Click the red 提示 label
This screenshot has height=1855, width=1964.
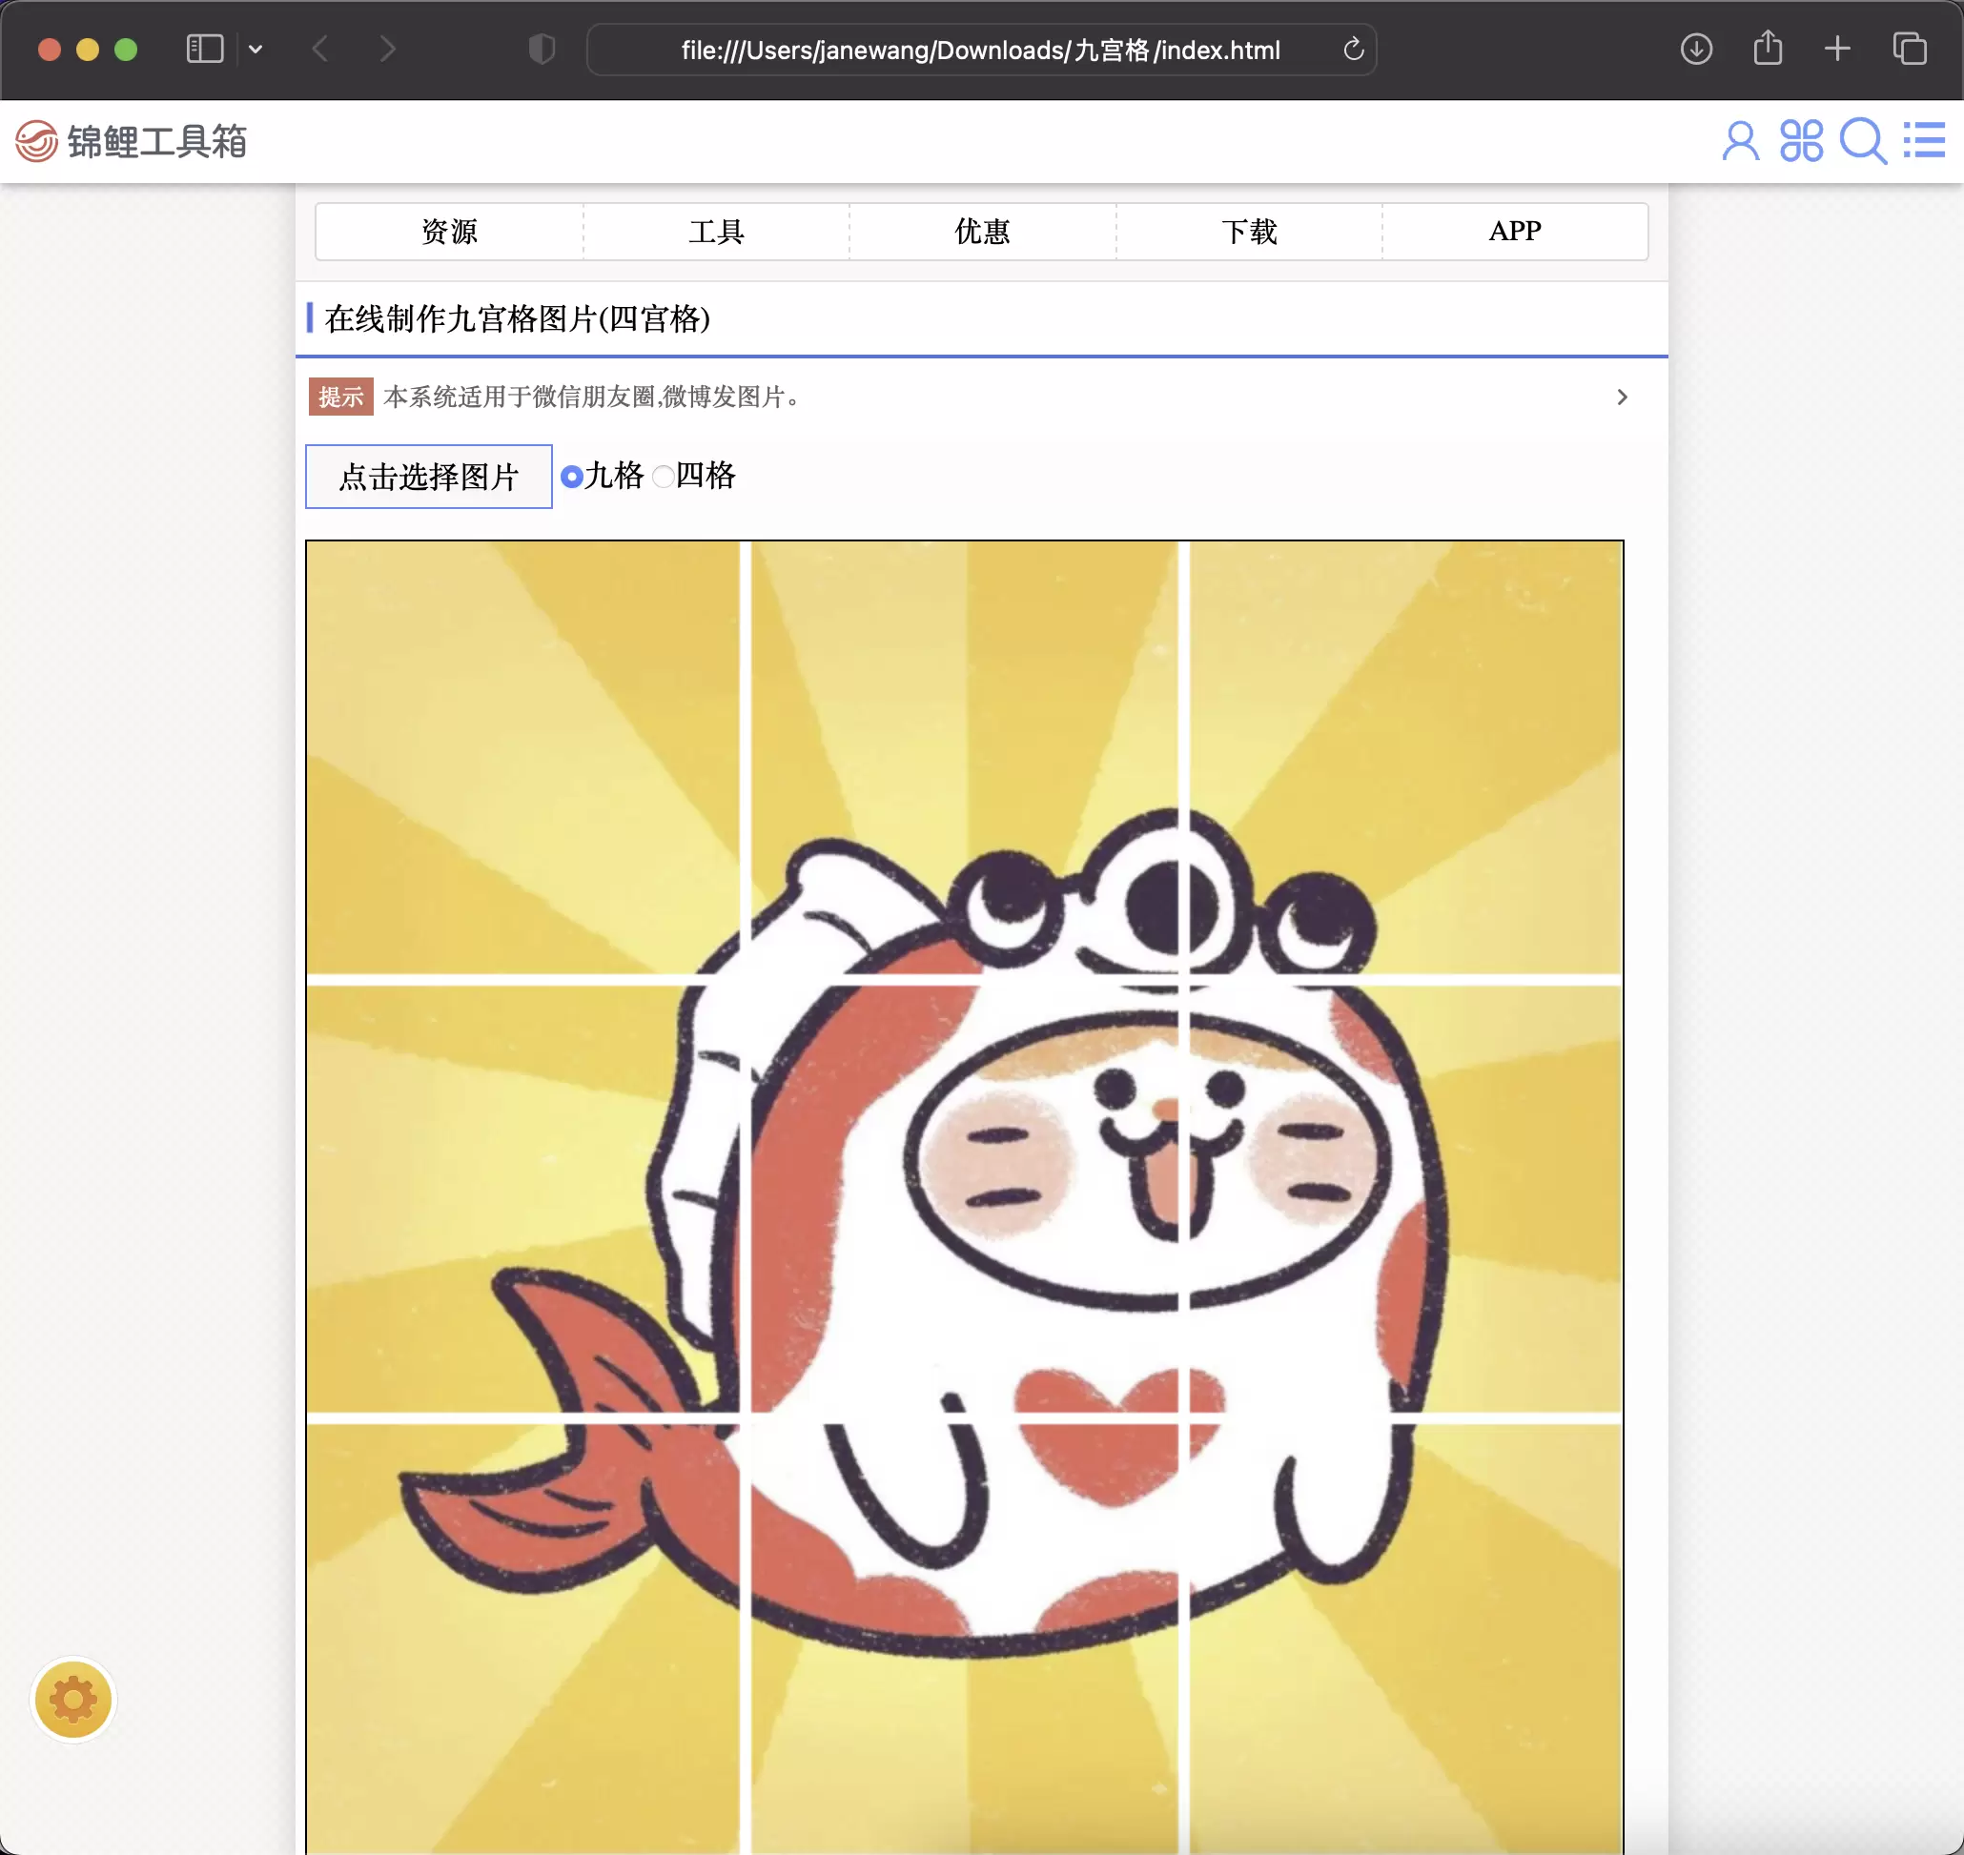(x=340, y=397)
